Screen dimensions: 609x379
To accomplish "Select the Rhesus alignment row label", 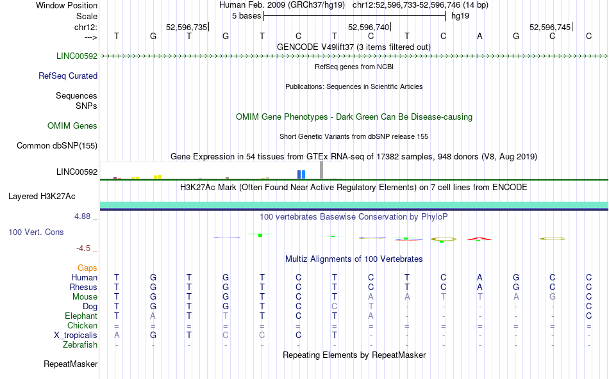I will pos(83,287).
